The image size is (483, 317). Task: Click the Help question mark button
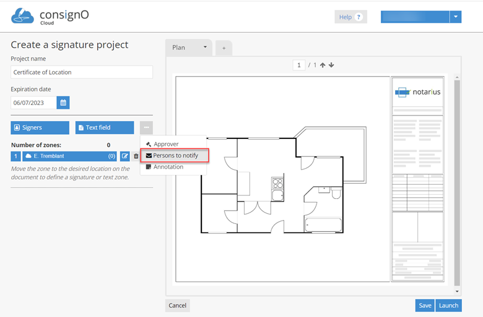click(x=350, y=17)
